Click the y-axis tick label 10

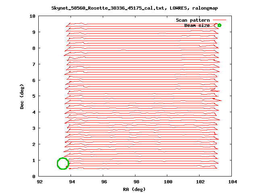point(32,16)
